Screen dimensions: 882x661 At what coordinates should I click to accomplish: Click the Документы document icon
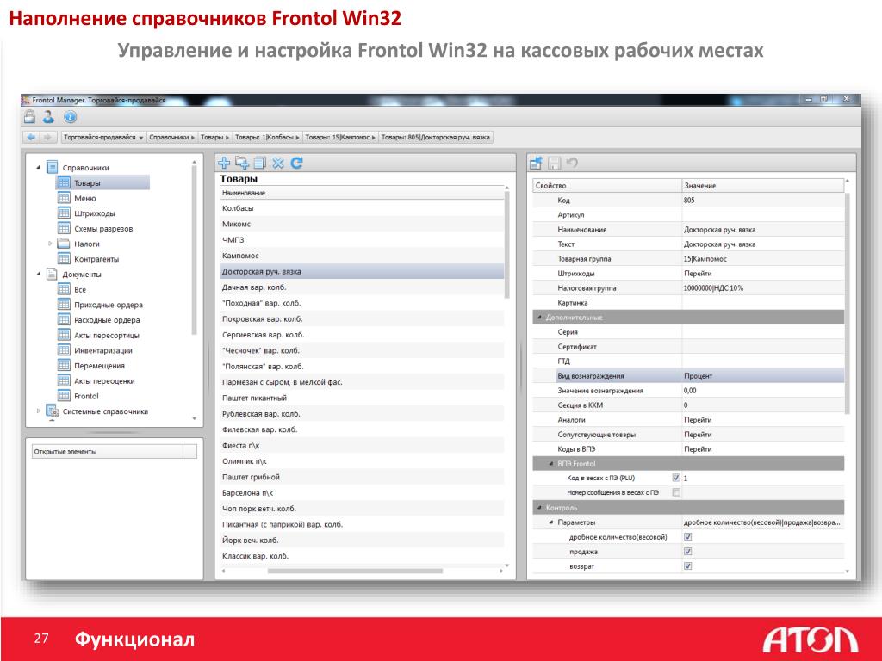click(x=52, y=274)
